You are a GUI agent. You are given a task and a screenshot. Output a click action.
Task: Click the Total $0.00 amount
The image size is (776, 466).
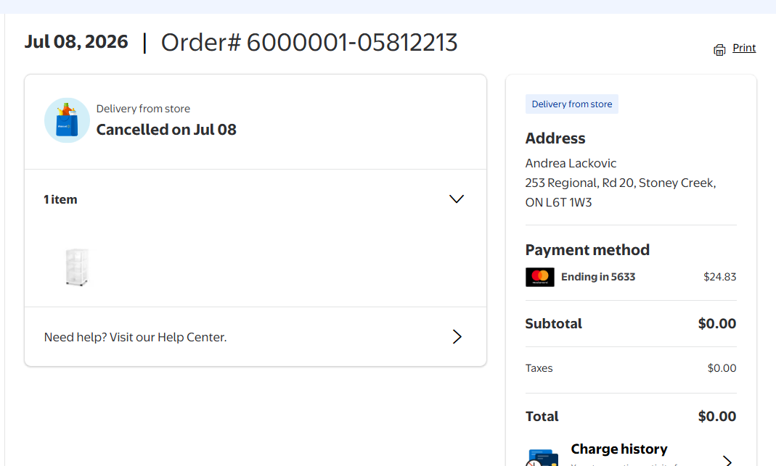coord(717,417)
